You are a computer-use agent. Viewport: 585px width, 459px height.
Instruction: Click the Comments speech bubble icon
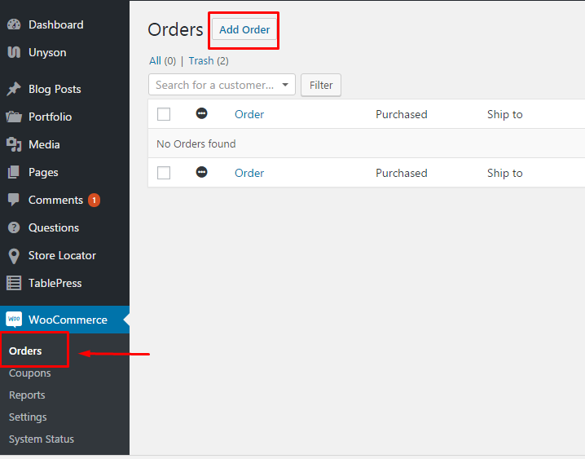coord(14,200)
